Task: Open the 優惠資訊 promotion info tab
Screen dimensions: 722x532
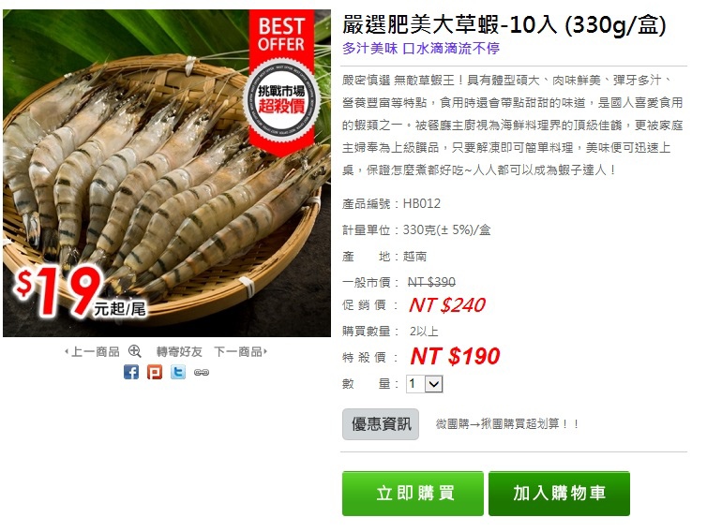Action: click(381, 424)
